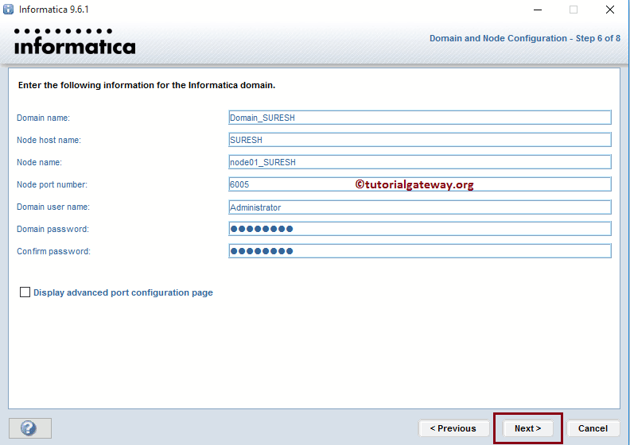Focus the Domain password field
The image size is (630, 445).
420,229
